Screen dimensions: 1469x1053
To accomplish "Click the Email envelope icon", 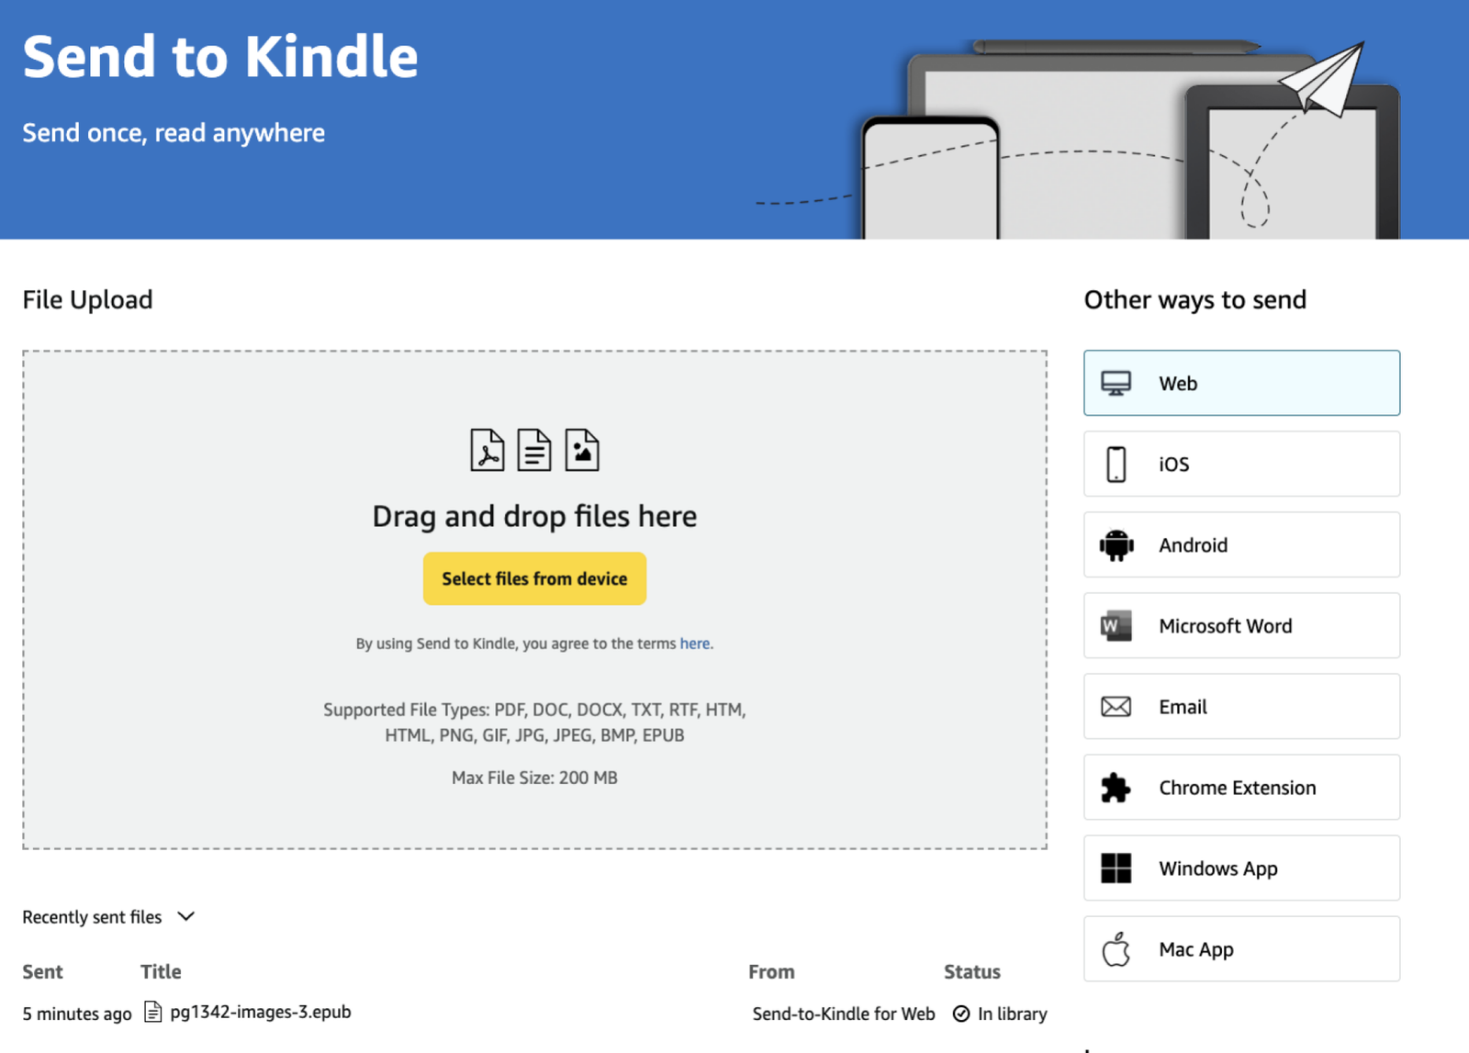I will point(1116,706).
